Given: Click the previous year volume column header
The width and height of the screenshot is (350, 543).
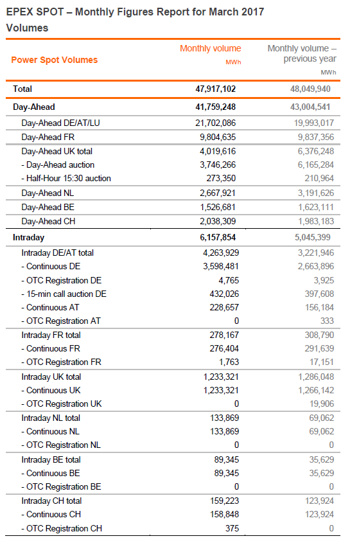Looking at the screenshot, I should 302,54.
